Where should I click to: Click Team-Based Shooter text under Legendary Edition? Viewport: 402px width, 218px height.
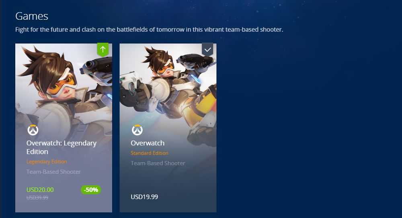point(53,172)
